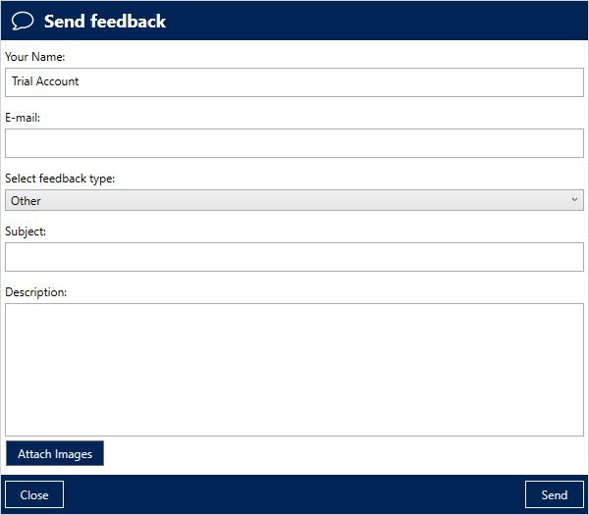Click the "Description:" label
This screenshot has height=515, width=589.
click(x=36, y=292)
